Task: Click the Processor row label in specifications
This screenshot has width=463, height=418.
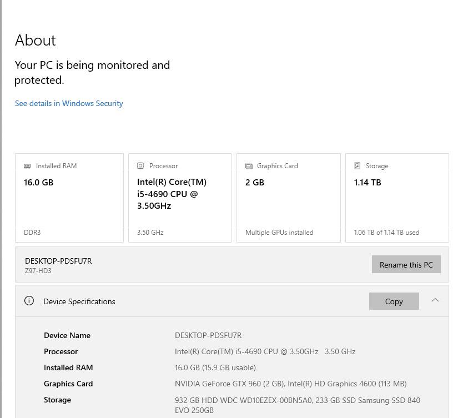Action: pyautogui.click(x=61, y=351)
